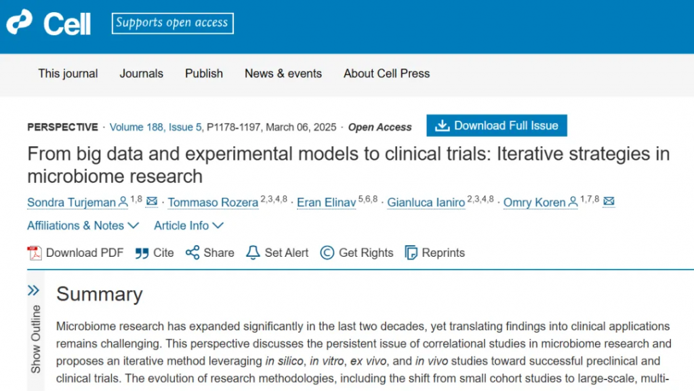Open the Volume 188, Issue 5 link
This screenshot has height=391, width=694.
155,127
